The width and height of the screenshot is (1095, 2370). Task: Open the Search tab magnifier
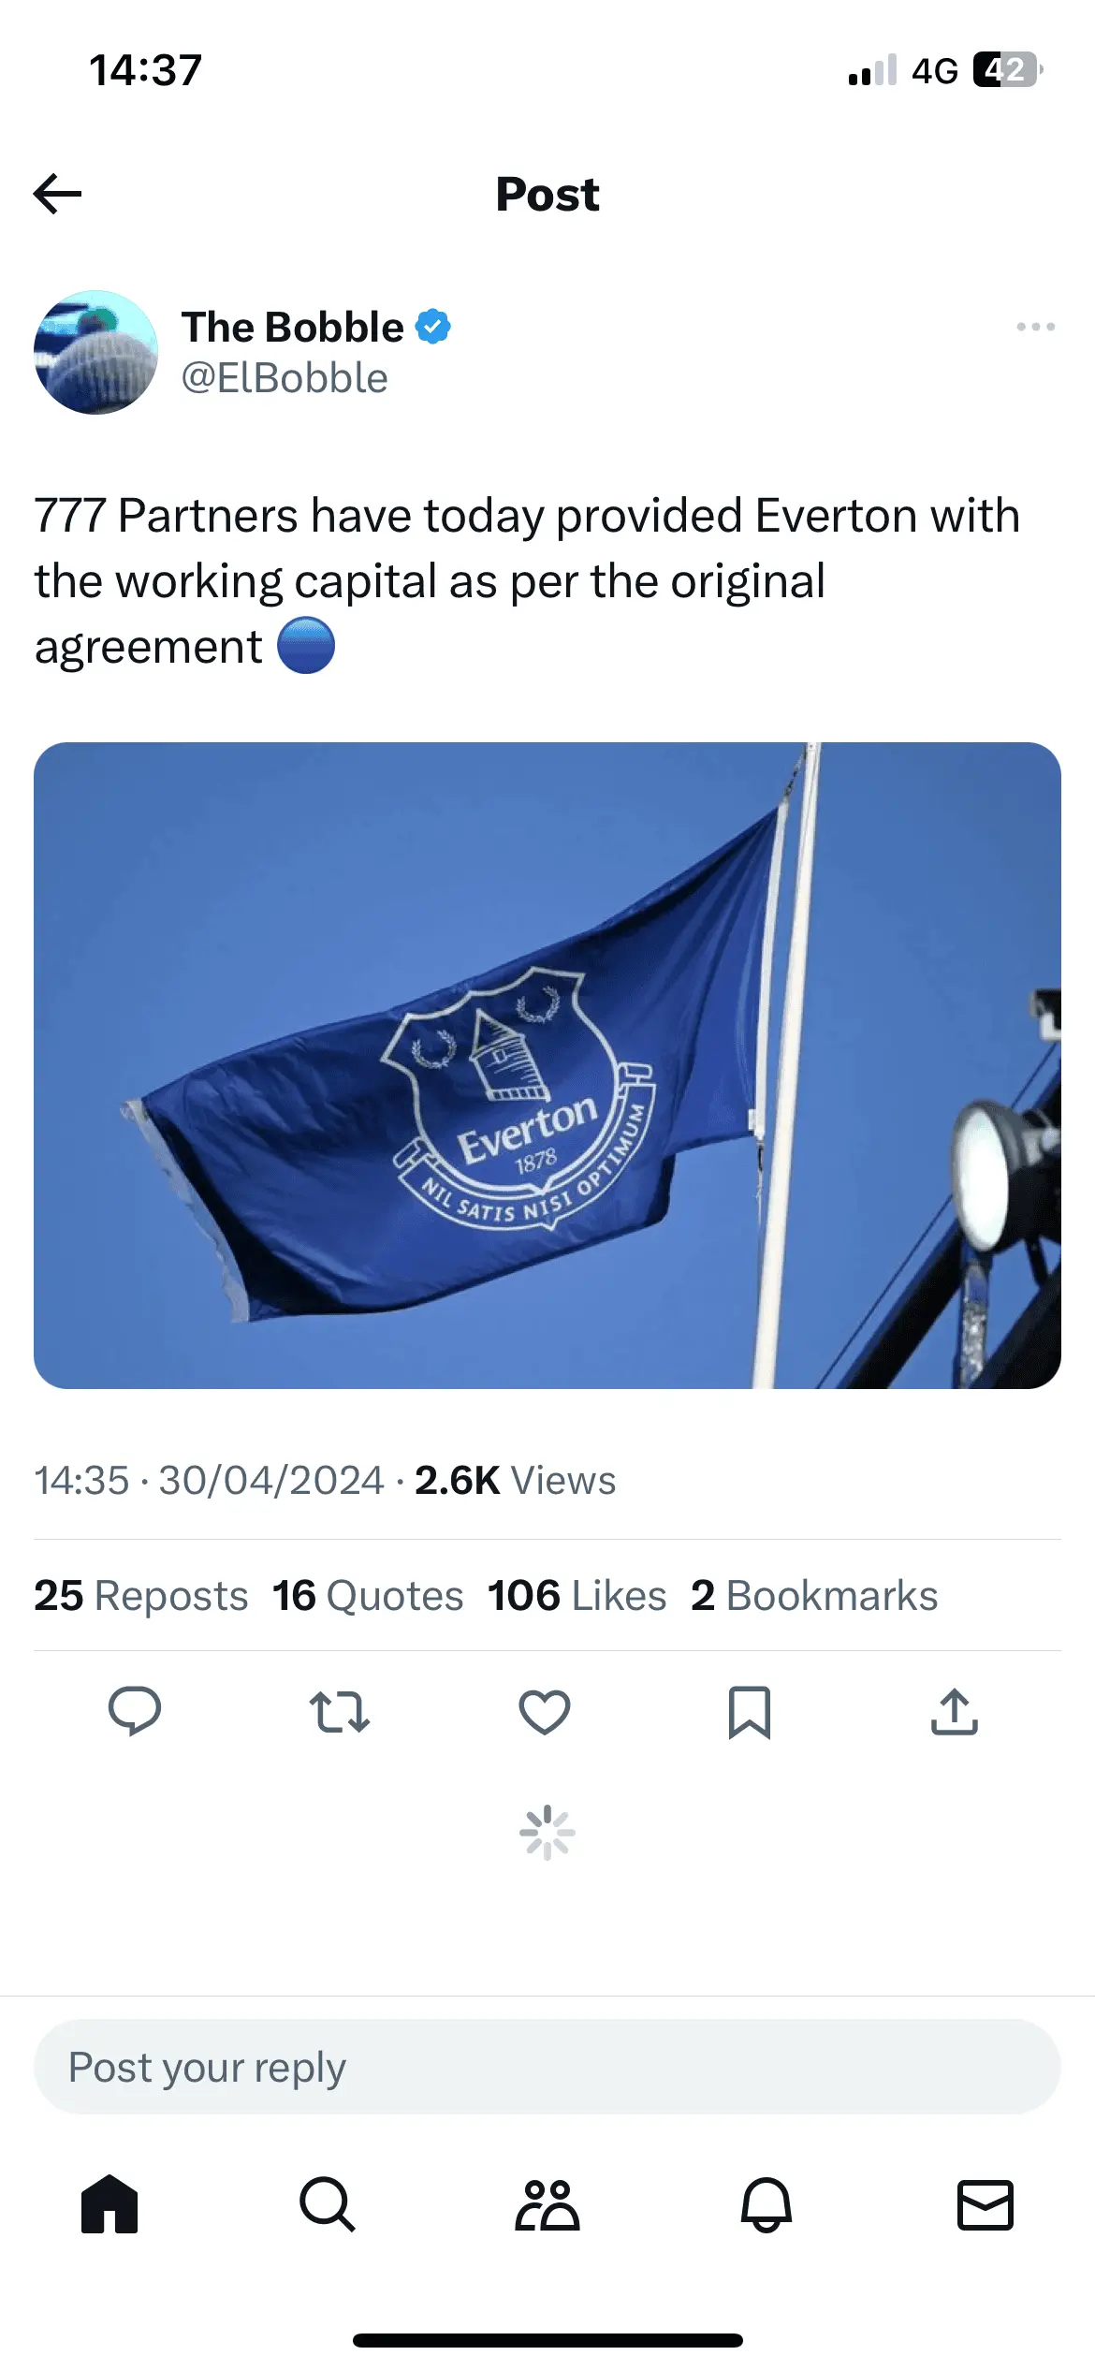(328, 2204)
